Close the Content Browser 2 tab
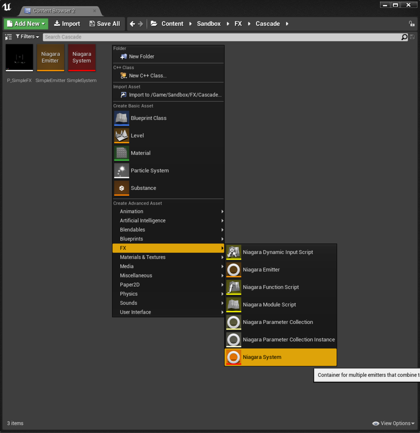This screenshot has height=433, width=420. coord(94,11)
